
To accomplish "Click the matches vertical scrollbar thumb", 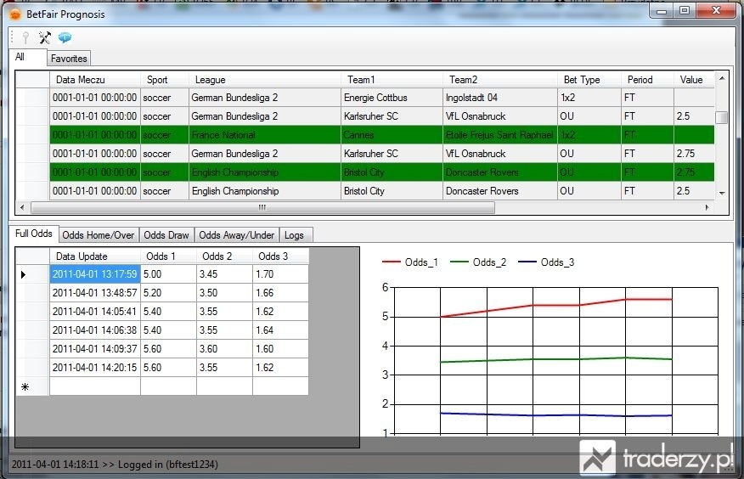I will [722, 117].
